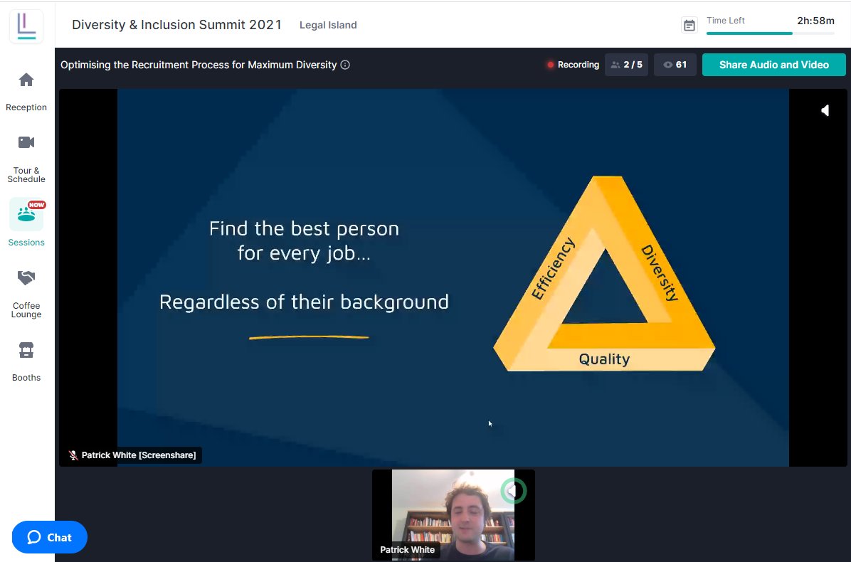Select the Sessions label in sidebar

[x=26, y=243]
